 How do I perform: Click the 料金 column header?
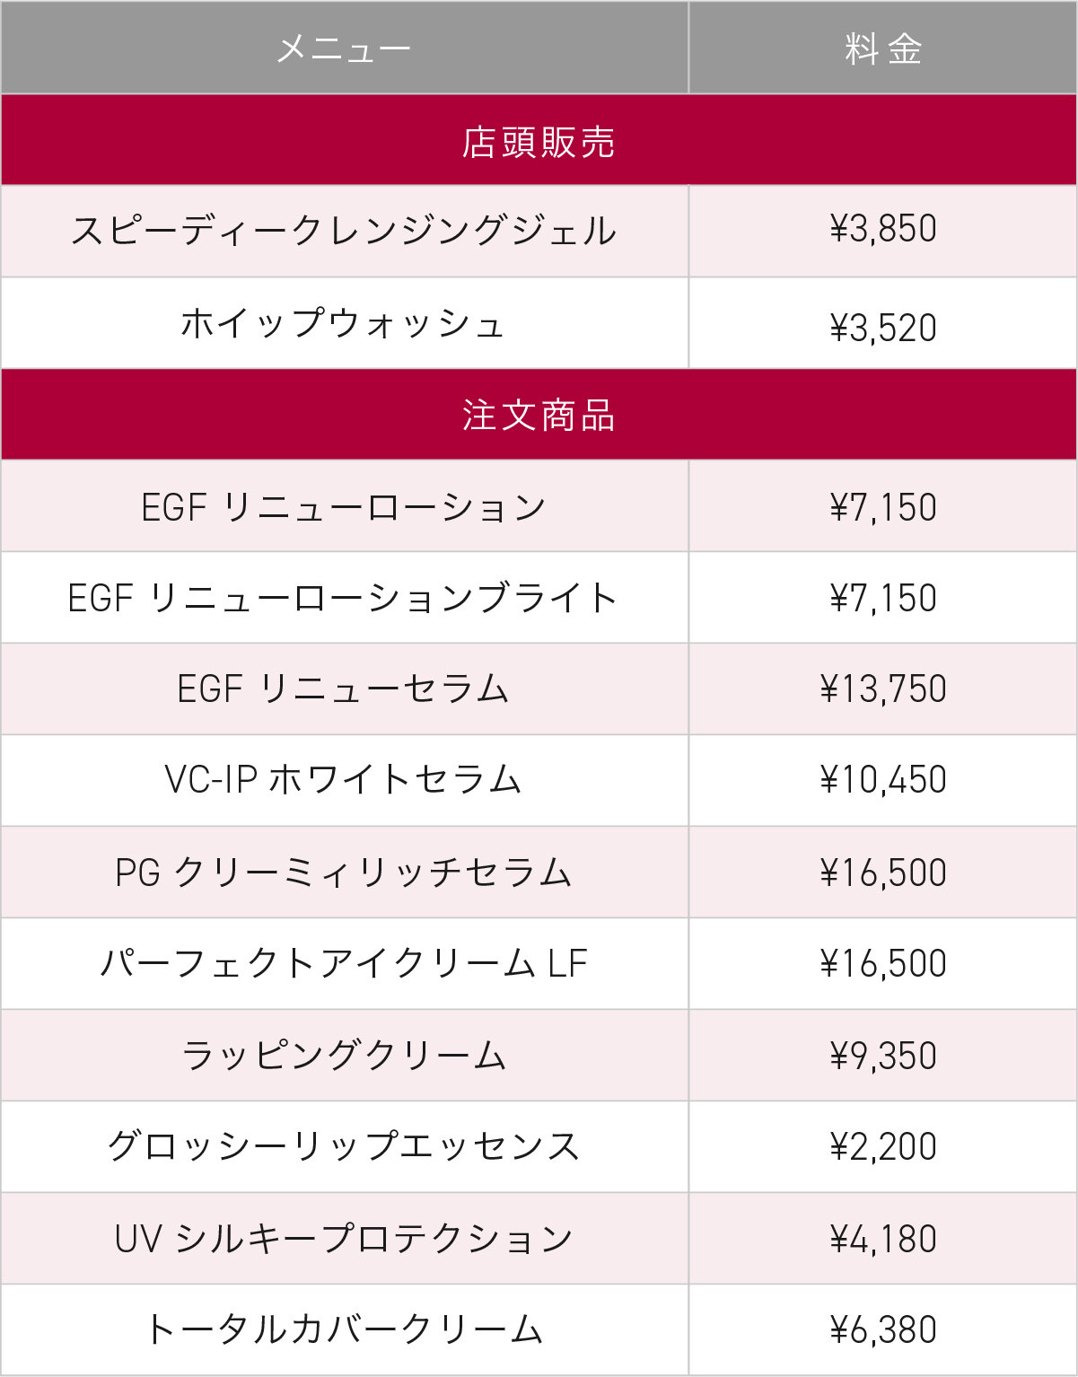click(x=882, y=48)
